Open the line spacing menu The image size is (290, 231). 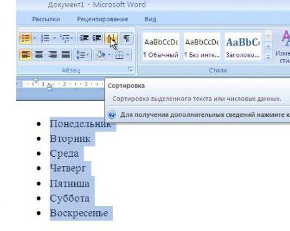coord(82,55)
